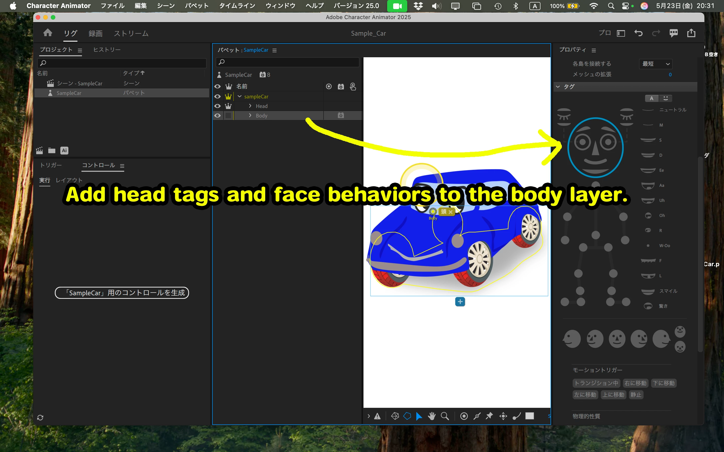Image resolution: width=724 pixels, height=452 pixels.
Task: Select the Dragger tool icon
Action: click(x=503, y=416)
